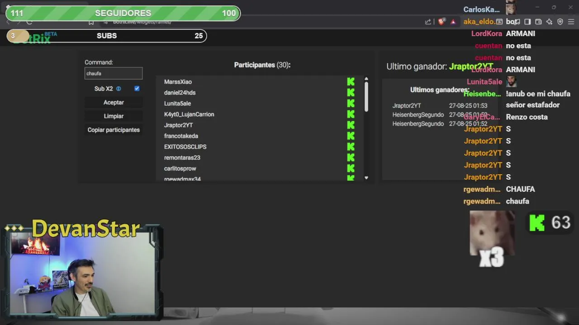The image size is (579, 325).
Task: Click the chat message 'Renzo costa'
Action: (527, 117)
